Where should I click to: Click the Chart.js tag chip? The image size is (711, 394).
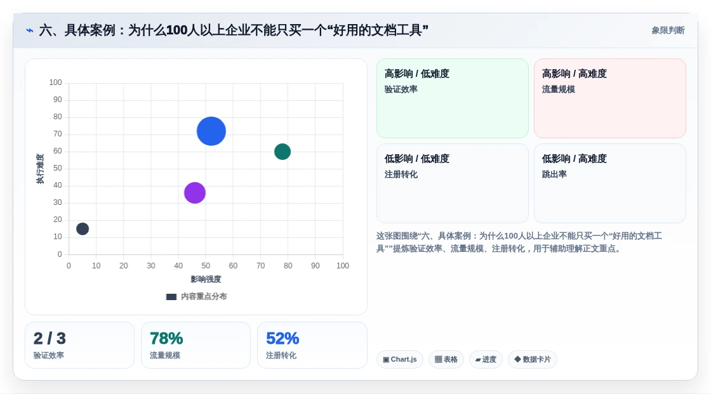coord(400,360)
